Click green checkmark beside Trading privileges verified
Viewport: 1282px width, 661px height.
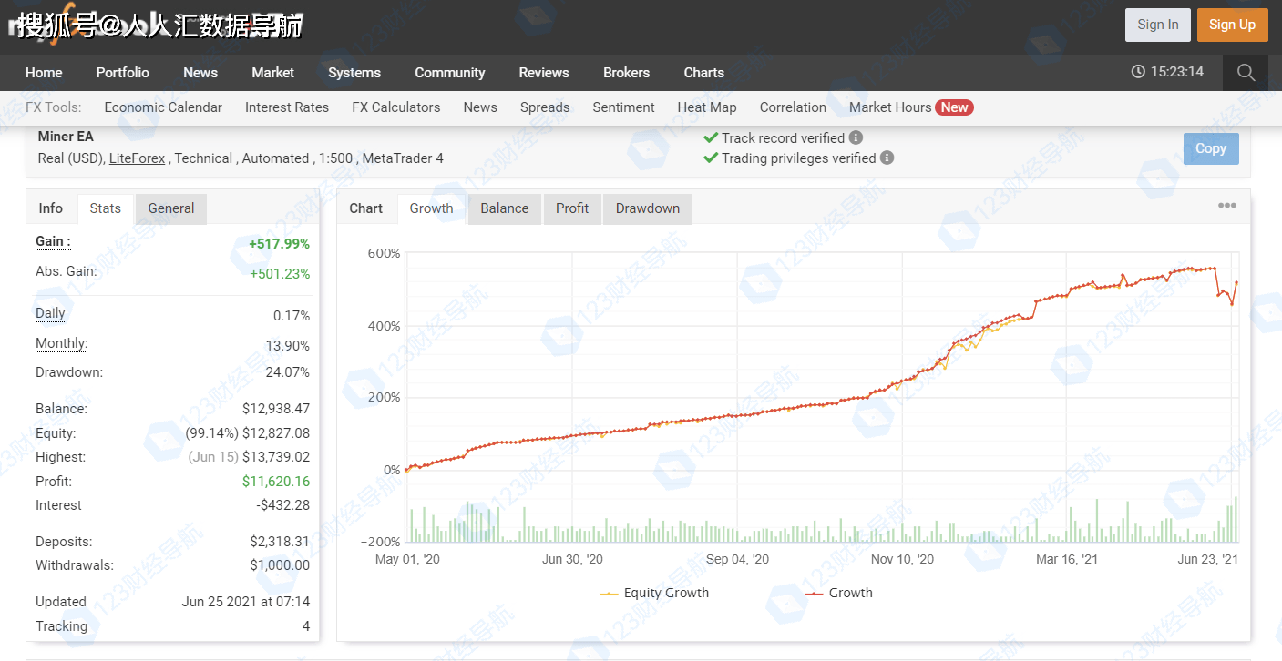point(711,158)
